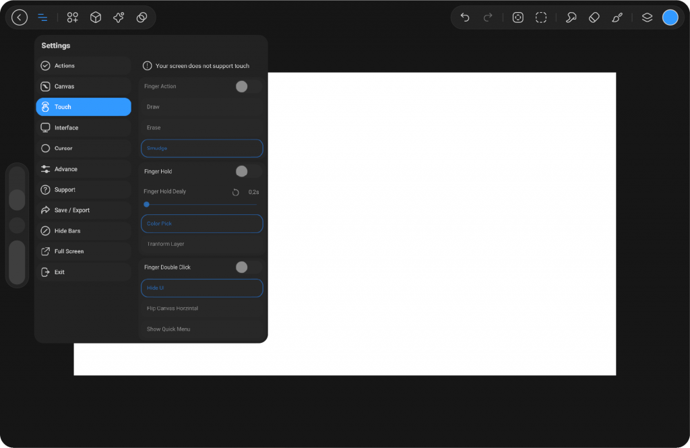Choose Draw as the finger action
Viewport: 690px width, 448px height.
pyautogui.click(x=201, y=107)
